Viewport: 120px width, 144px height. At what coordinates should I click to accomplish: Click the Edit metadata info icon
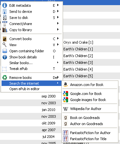(5, 5)
